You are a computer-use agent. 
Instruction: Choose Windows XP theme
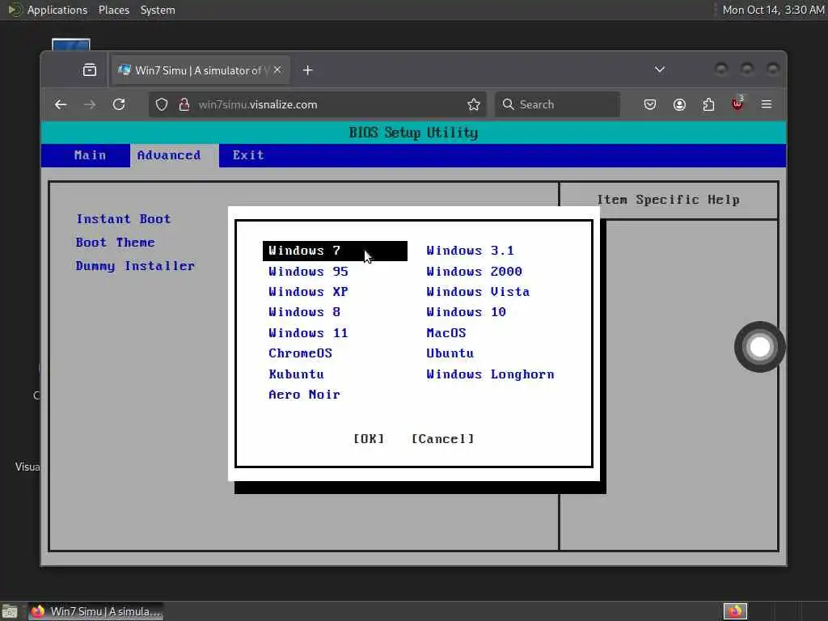click(x=308, y=291)
